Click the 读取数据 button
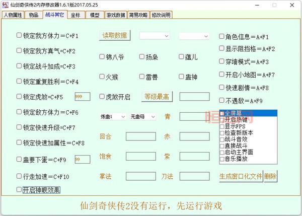 coord(115,36)
